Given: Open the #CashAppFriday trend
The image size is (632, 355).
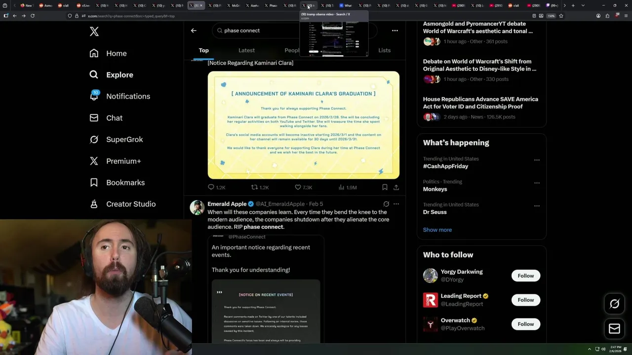Looking at the screenshot, I should coord(445,166).
